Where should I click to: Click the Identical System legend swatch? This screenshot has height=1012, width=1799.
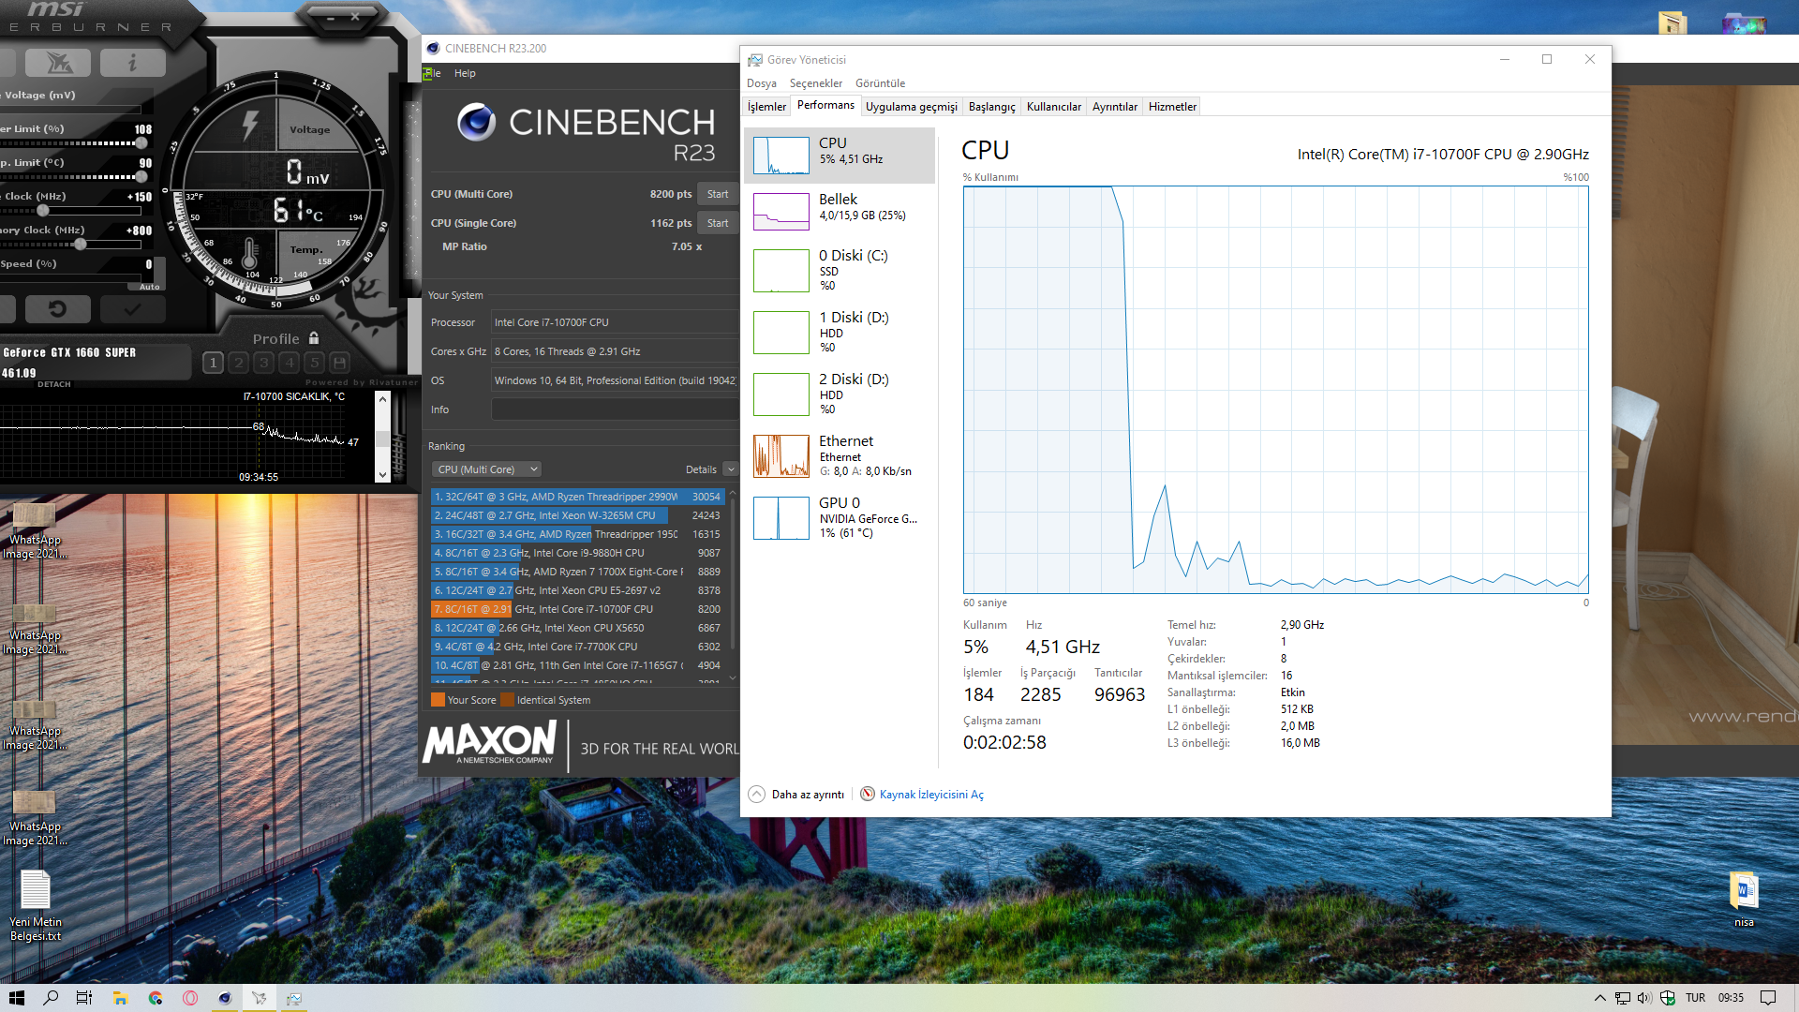coord(508,700)
